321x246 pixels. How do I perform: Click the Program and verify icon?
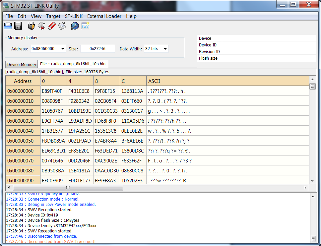[x=62, y=26]
